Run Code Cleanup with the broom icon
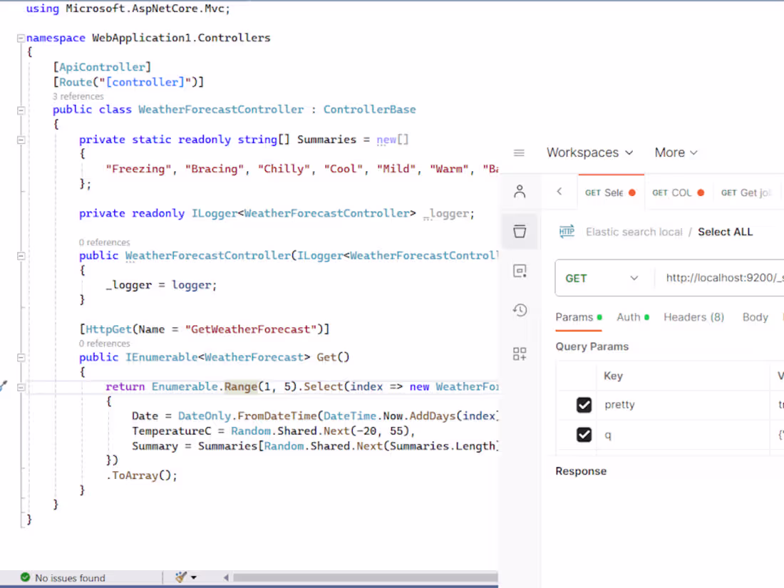Image resolution: width=784 pixels, height=588 pixels. [x=180, y=577]
